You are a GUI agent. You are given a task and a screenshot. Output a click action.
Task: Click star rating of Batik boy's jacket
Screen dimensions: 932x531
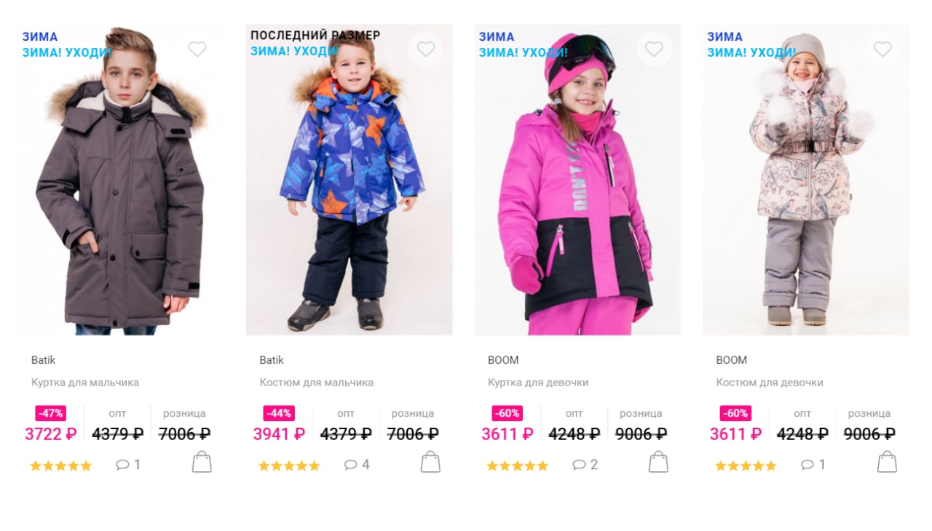61,466
